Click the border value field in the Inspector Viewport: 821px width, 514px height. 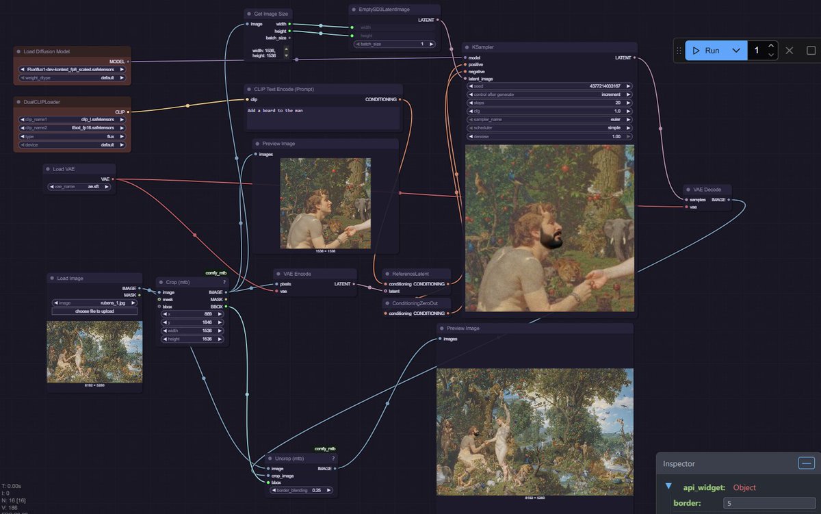click(768, 504)
